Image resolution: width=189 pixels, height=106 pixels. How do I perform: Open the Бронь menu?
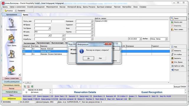(5, 7)
